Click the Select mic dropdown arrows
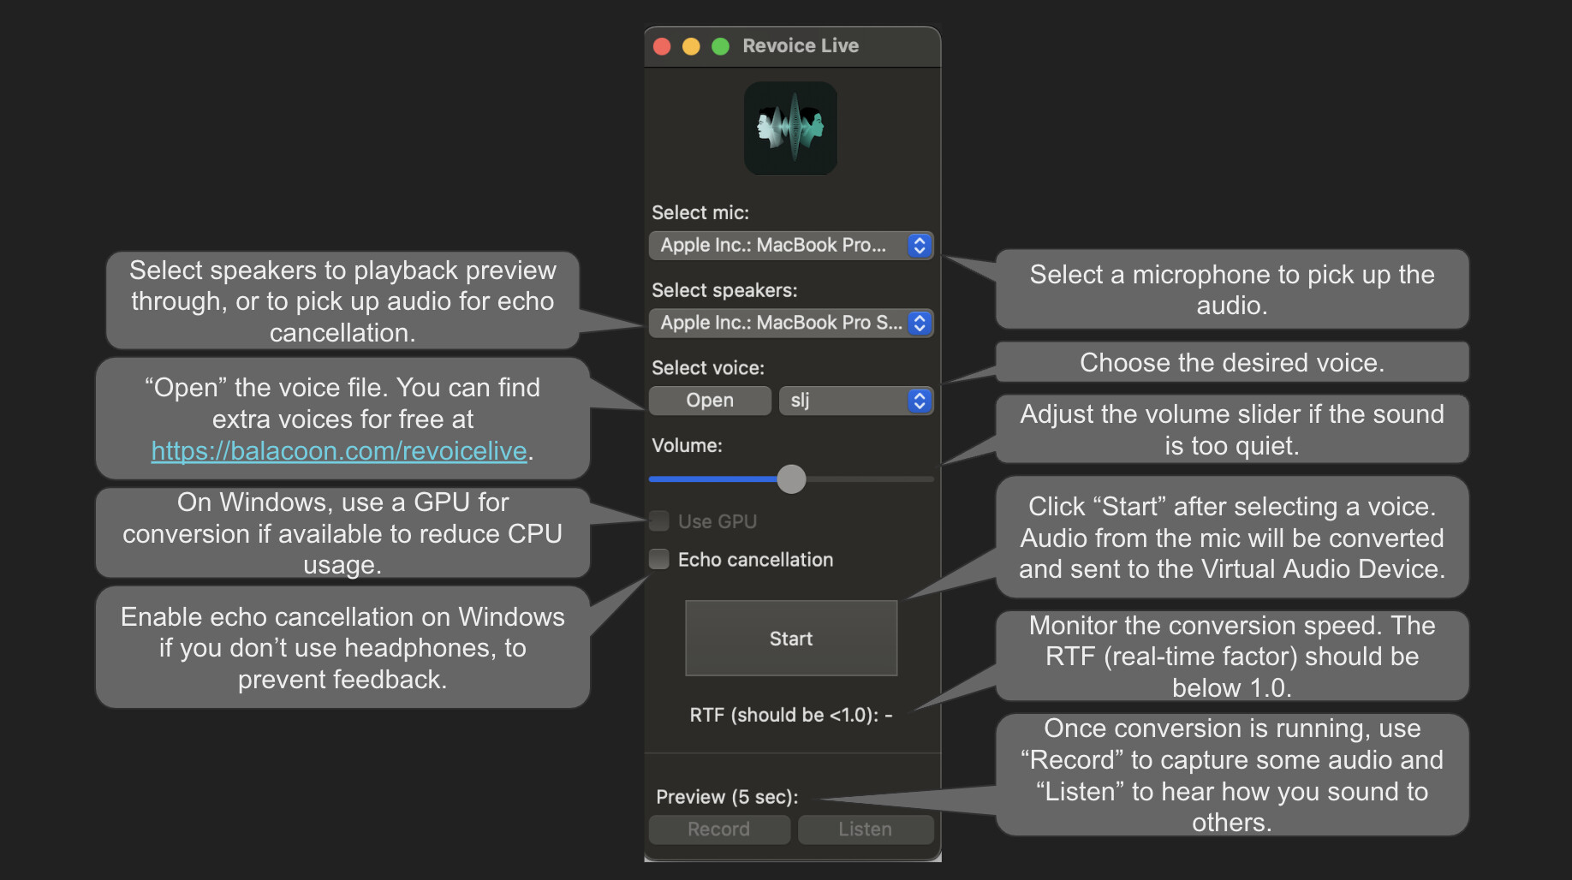The height and width of the screenshot is (880, 1572). 919,246
